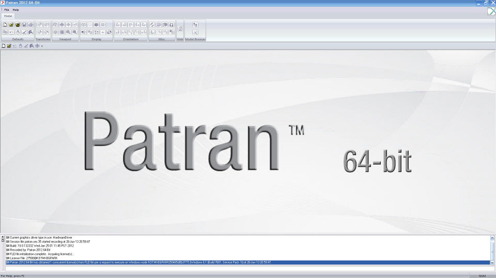Click the Web home icon in ribbon
The height and width of the screenshot is (278, 496).
pos(180,29)
